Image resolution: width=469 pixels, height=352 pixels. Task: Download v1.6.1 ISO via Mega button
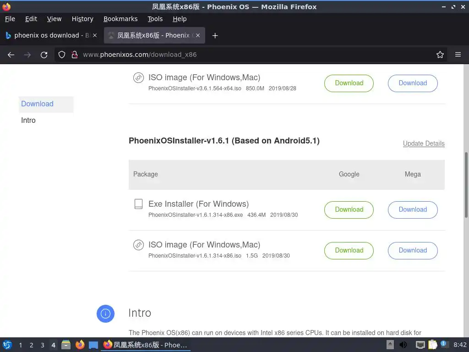[413, 251]
